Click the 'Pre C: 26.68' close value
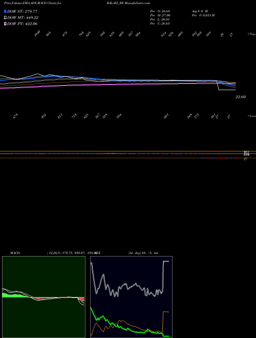The image size is (256, 338). tap(160, 23)
